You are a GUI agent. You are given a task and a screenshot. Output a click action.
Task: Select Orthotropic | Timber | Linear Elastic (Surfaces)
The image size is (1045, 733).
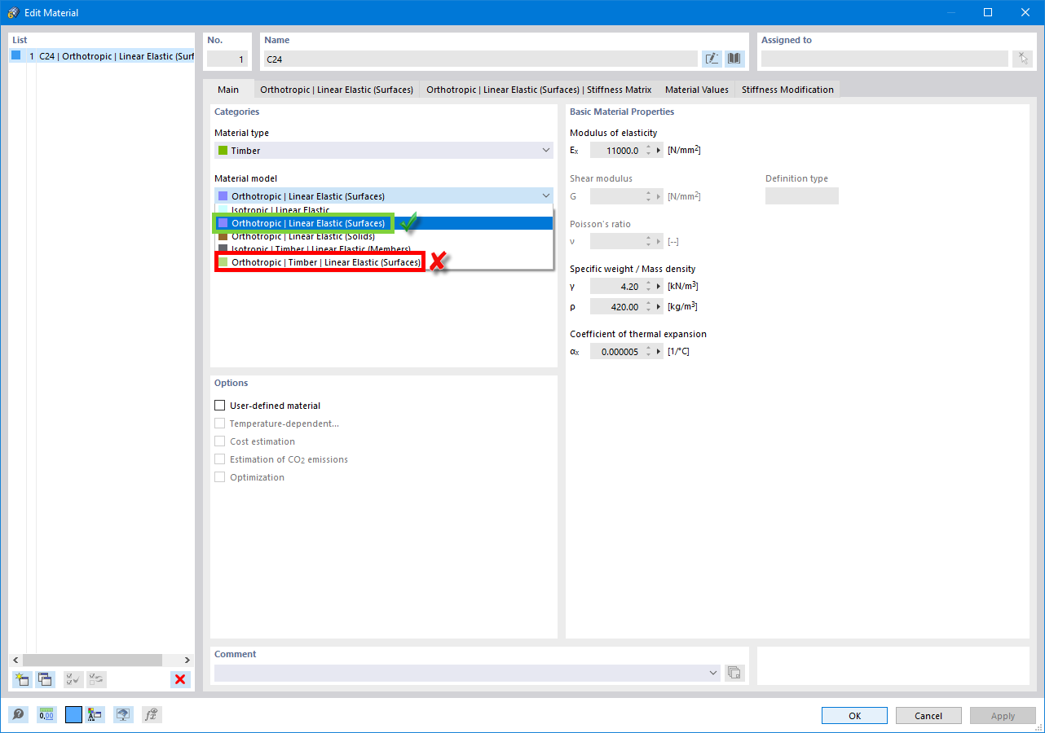tap(383, 262)
